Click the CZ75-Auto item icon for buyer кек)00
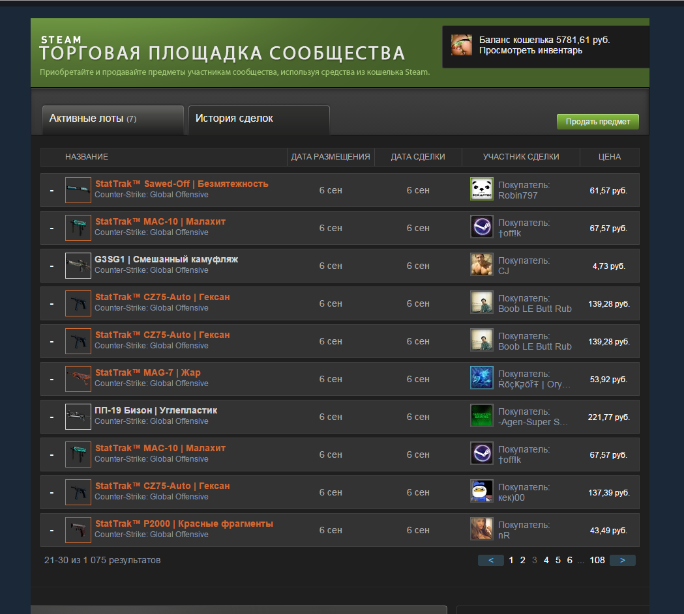This screenshot has width=684, height=614. coord(78,492)
